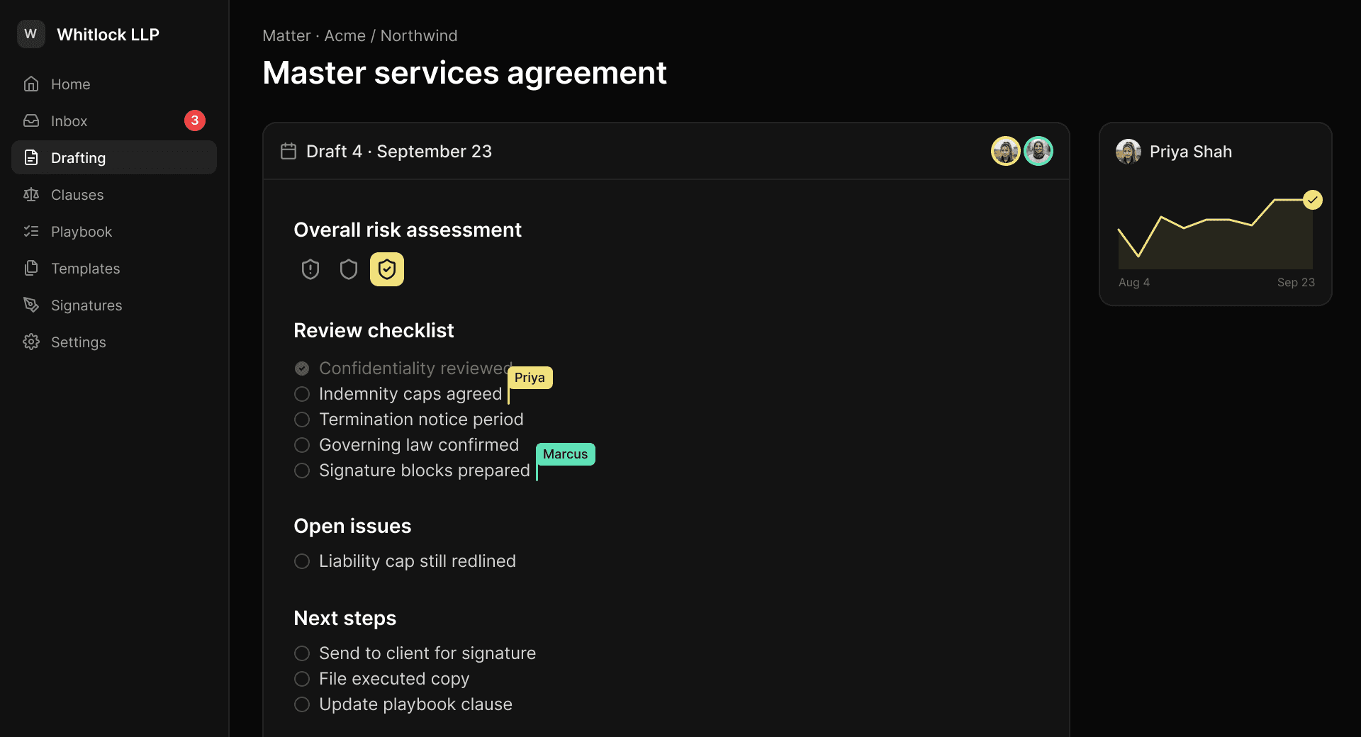1361x737 pixels.
Task: Click the Master services agreement title
Action: 464,73
